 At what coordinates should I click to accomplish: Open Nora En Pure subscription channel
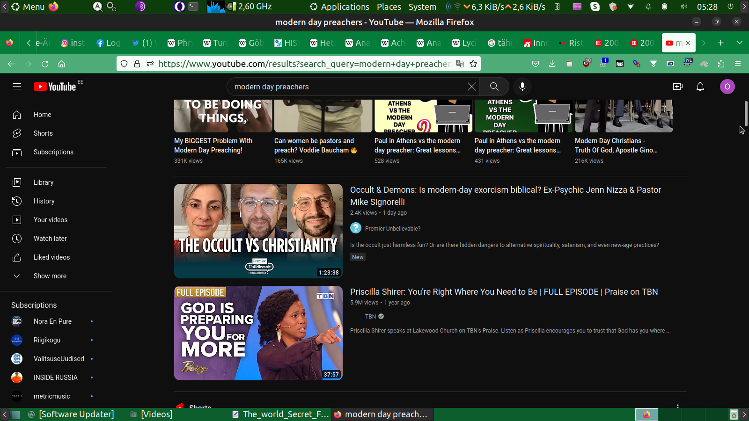[52, 321]
